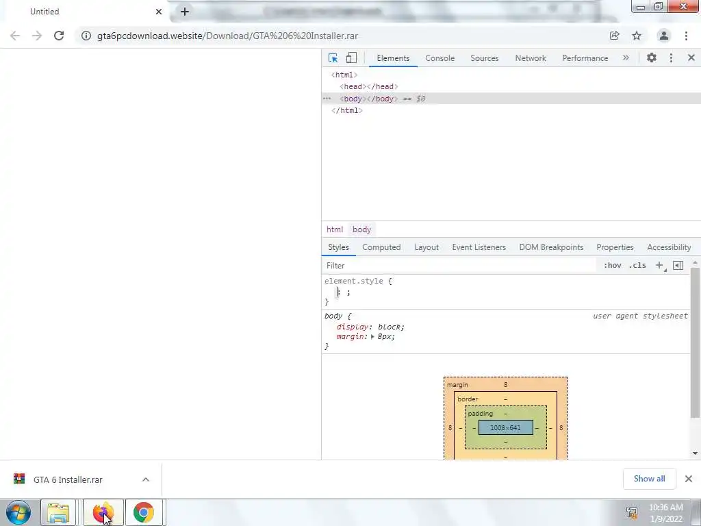This screenshot has width=701, height=526.
Task: Click the 1008×641 content box in box model
Action: (x=506, y=427)
